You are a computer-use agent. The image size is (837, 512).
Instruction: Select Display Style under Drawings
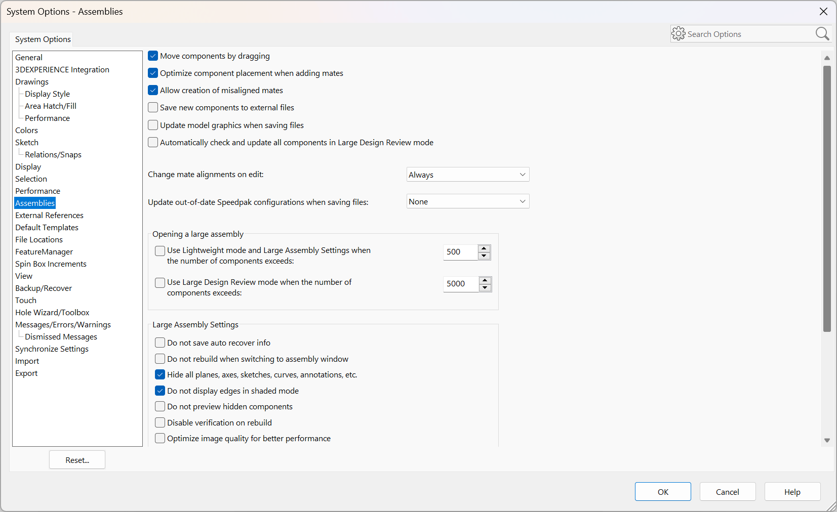[x=48, y=94]
